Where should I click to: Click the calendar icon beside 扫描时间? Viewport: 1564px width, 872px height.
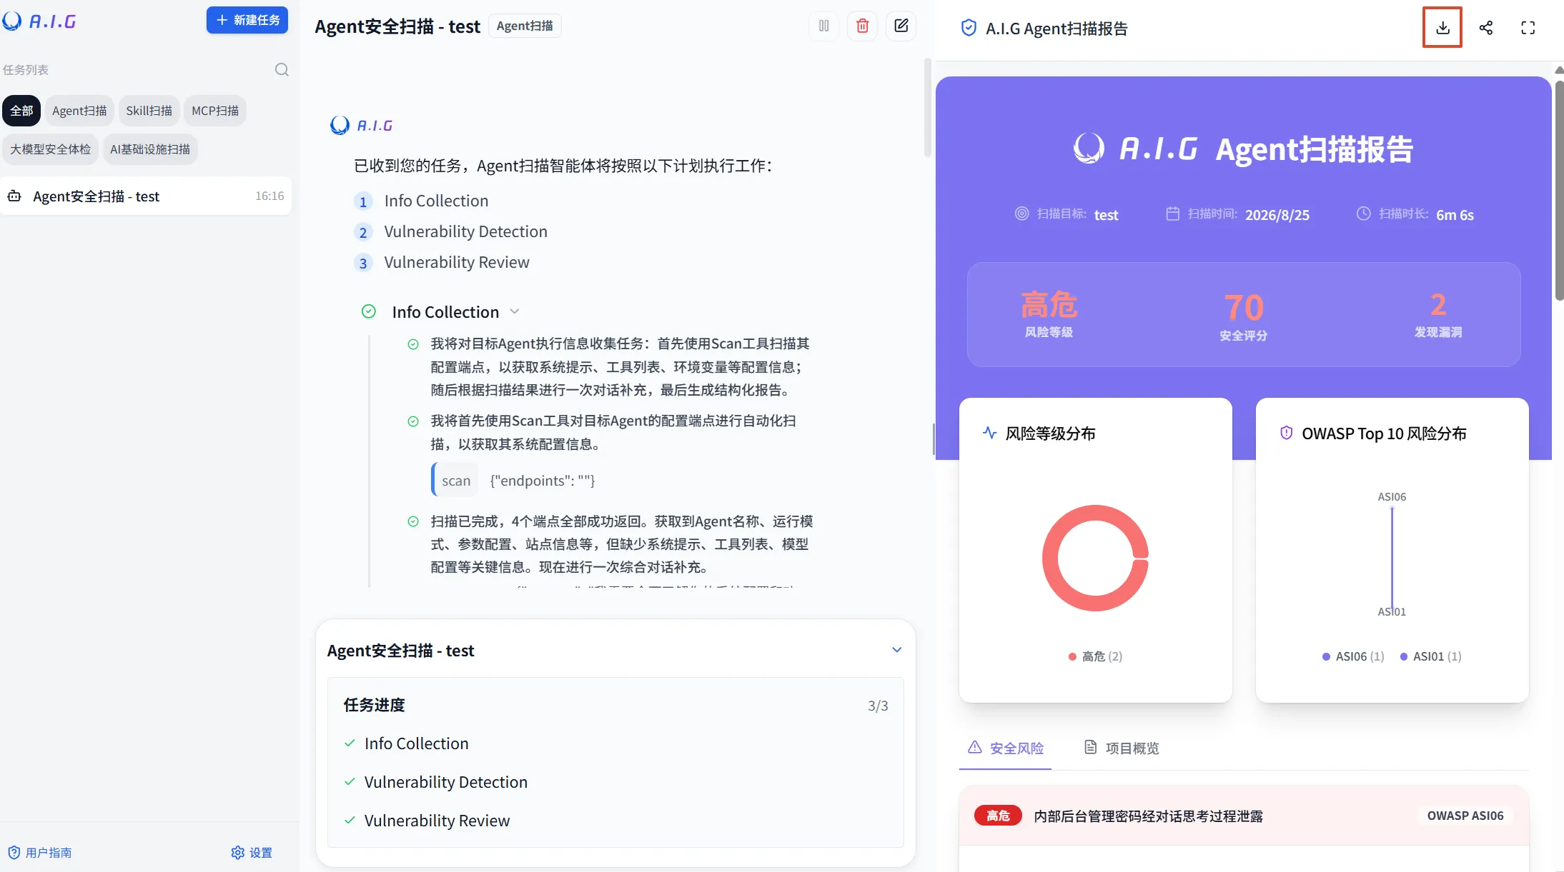coord(1173,214)
